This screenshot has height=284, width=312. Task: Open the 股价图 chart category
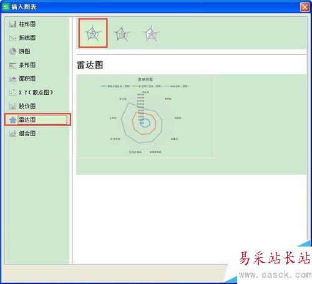click(27, 106)
